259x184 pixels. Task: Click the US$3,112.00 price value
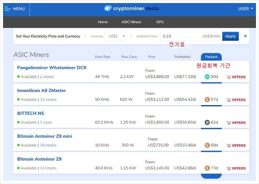pyautogui.click(x=157, y=99)
